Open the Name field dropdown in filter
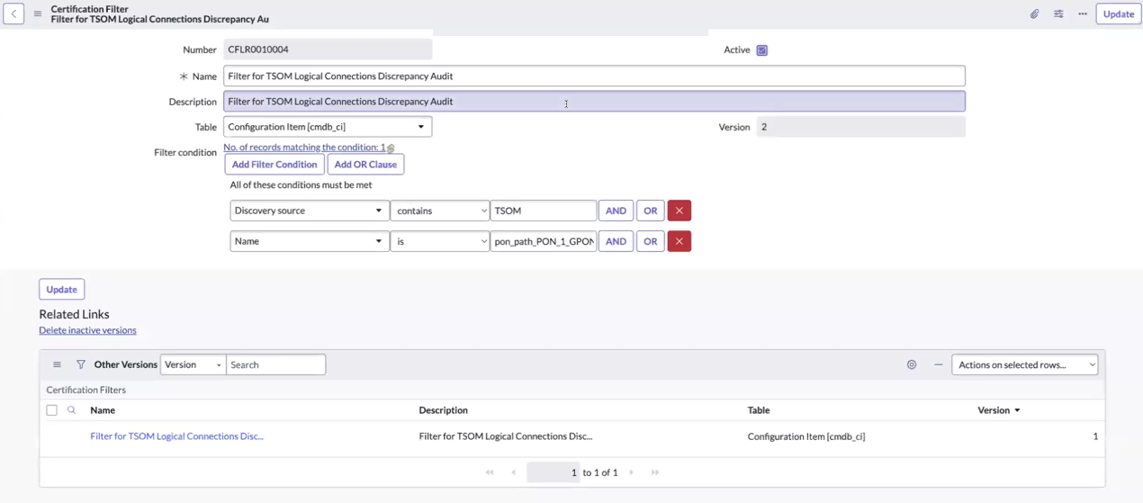Image resolution: width=1143 pixels, height=503 pixels. pos(309,241)
